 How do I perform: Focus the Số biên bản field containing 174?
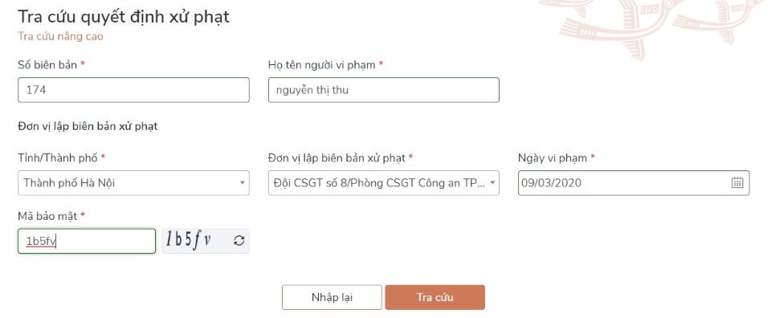point(134,90)
